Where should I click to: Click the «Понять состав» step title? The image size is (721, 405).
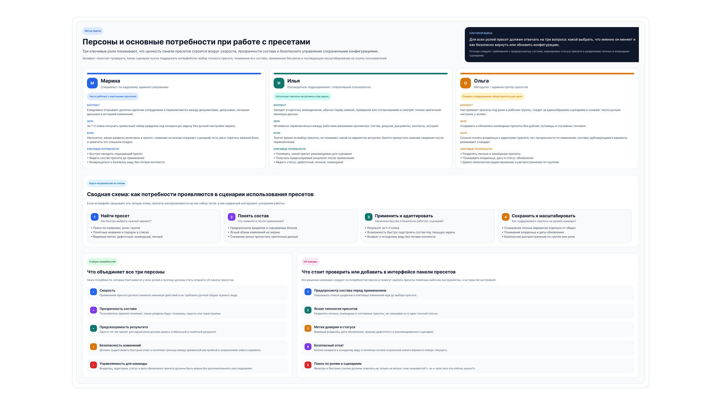[x=253, y=216]
